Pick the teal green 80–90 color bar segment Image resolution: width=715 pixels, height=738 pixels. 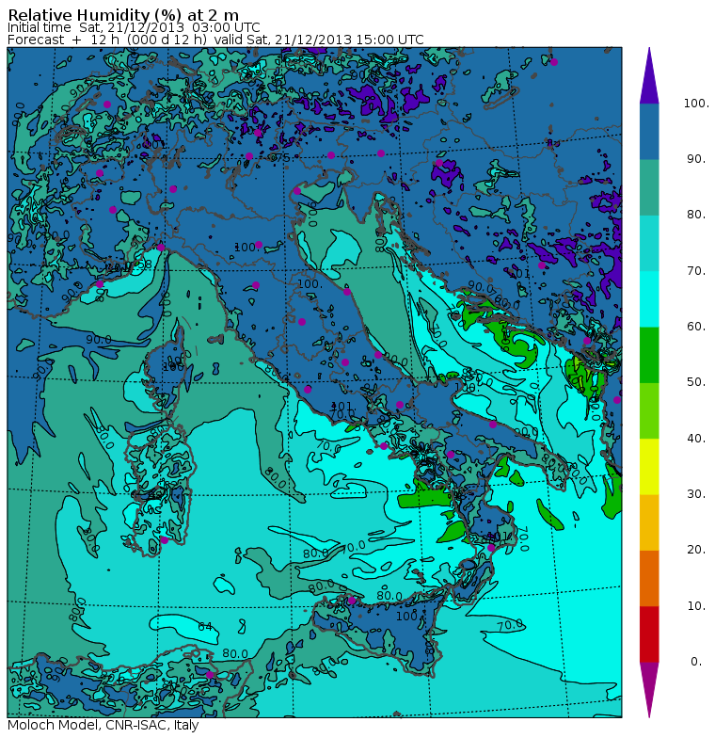(649, 187)
